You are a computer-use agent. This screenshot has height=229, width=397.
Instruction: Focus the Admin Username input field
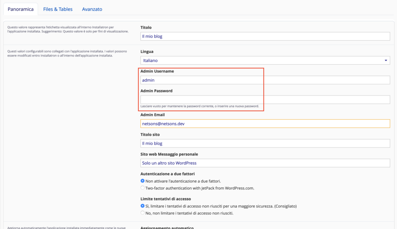[265, 80]
